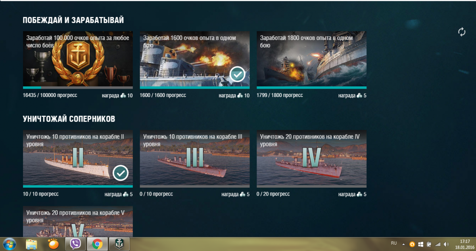This screenshot has height=251, width=476.
Task: Click the orange browser taskbar icon
Action: pyautogui.click(x=53, y=244)
